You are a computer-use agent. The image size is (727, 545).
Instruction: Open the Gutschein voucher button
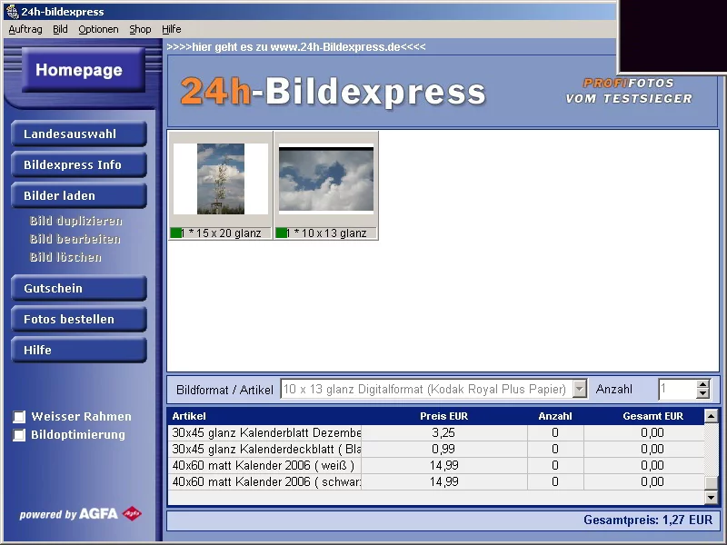coord(79,288)
